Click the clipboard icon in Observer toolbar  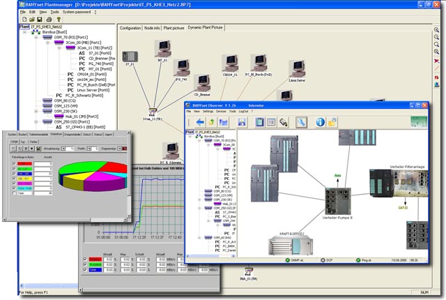261,122
